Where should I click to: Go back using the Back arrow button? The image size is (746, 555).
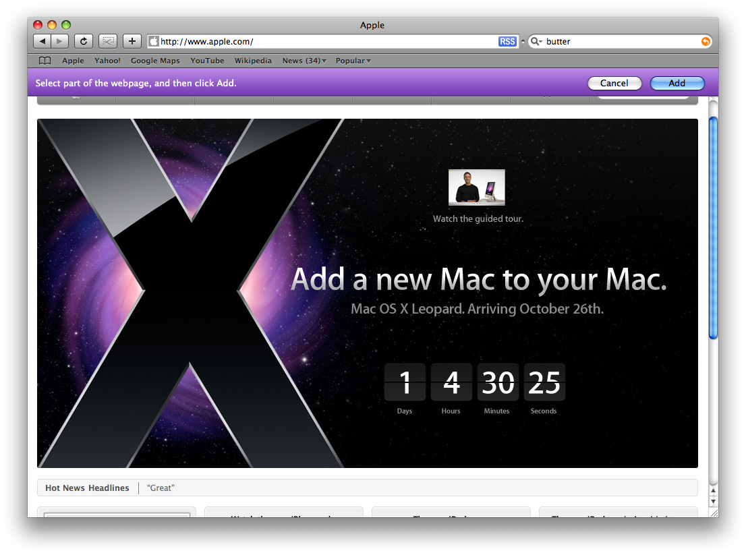click(x=42, y=41)
